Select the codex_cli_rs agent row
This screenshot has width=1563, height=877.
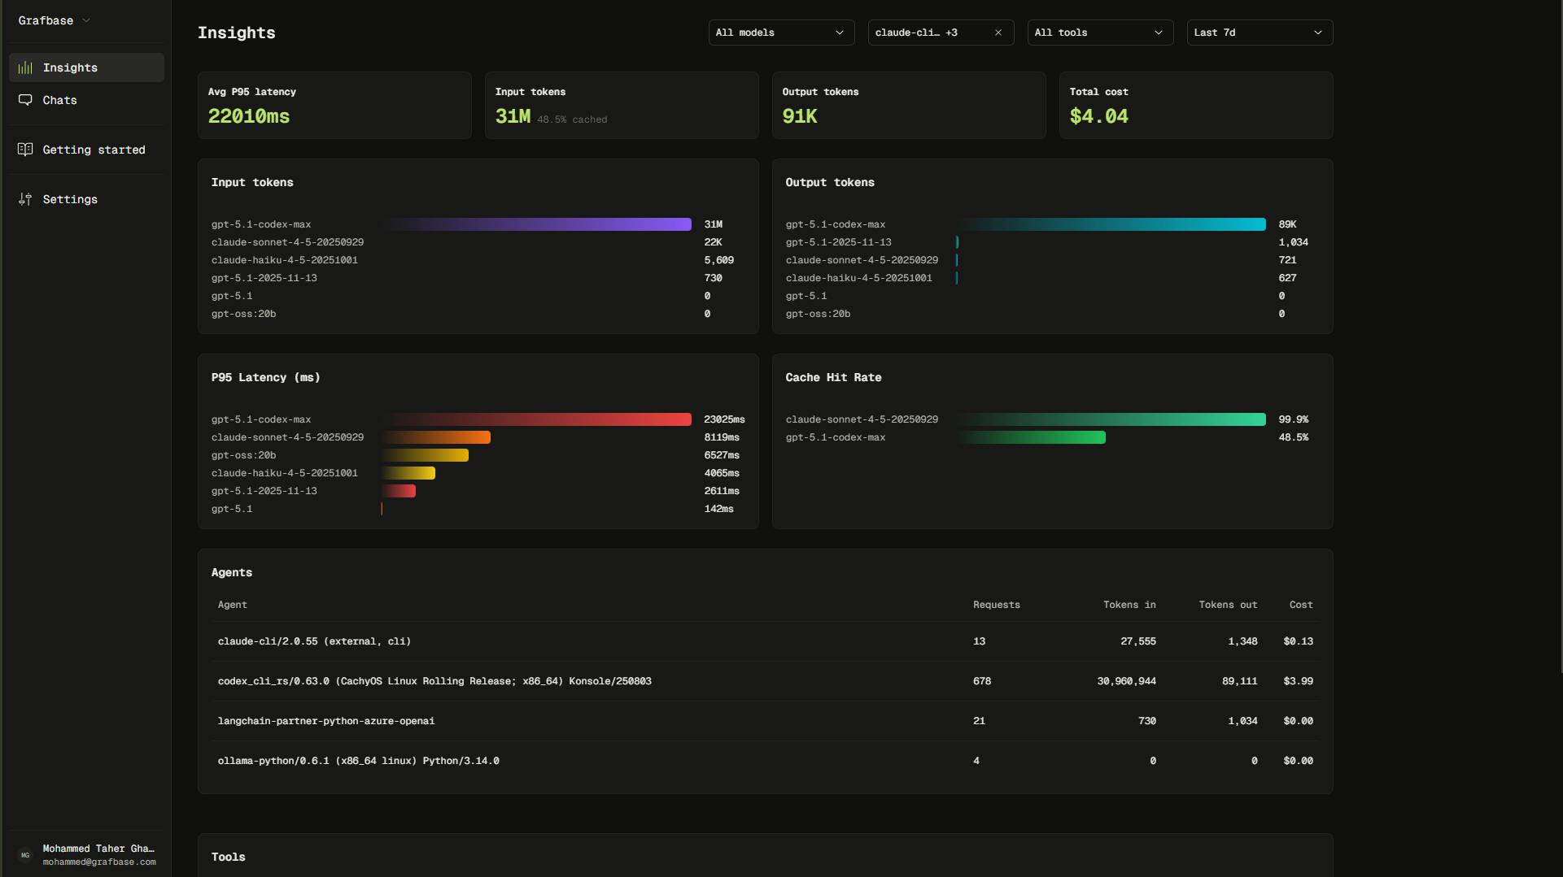(434, 681)
